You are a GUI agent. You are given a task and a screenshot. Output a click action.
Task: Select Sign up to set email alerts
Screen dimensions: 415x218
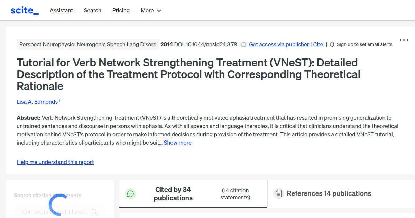coord(364,44)
